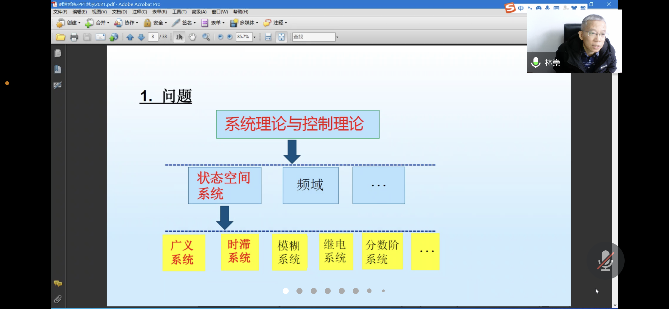Toggle the Select tool cursor button
The height and width of the screenshot is (309, 669).
(179, 37)
